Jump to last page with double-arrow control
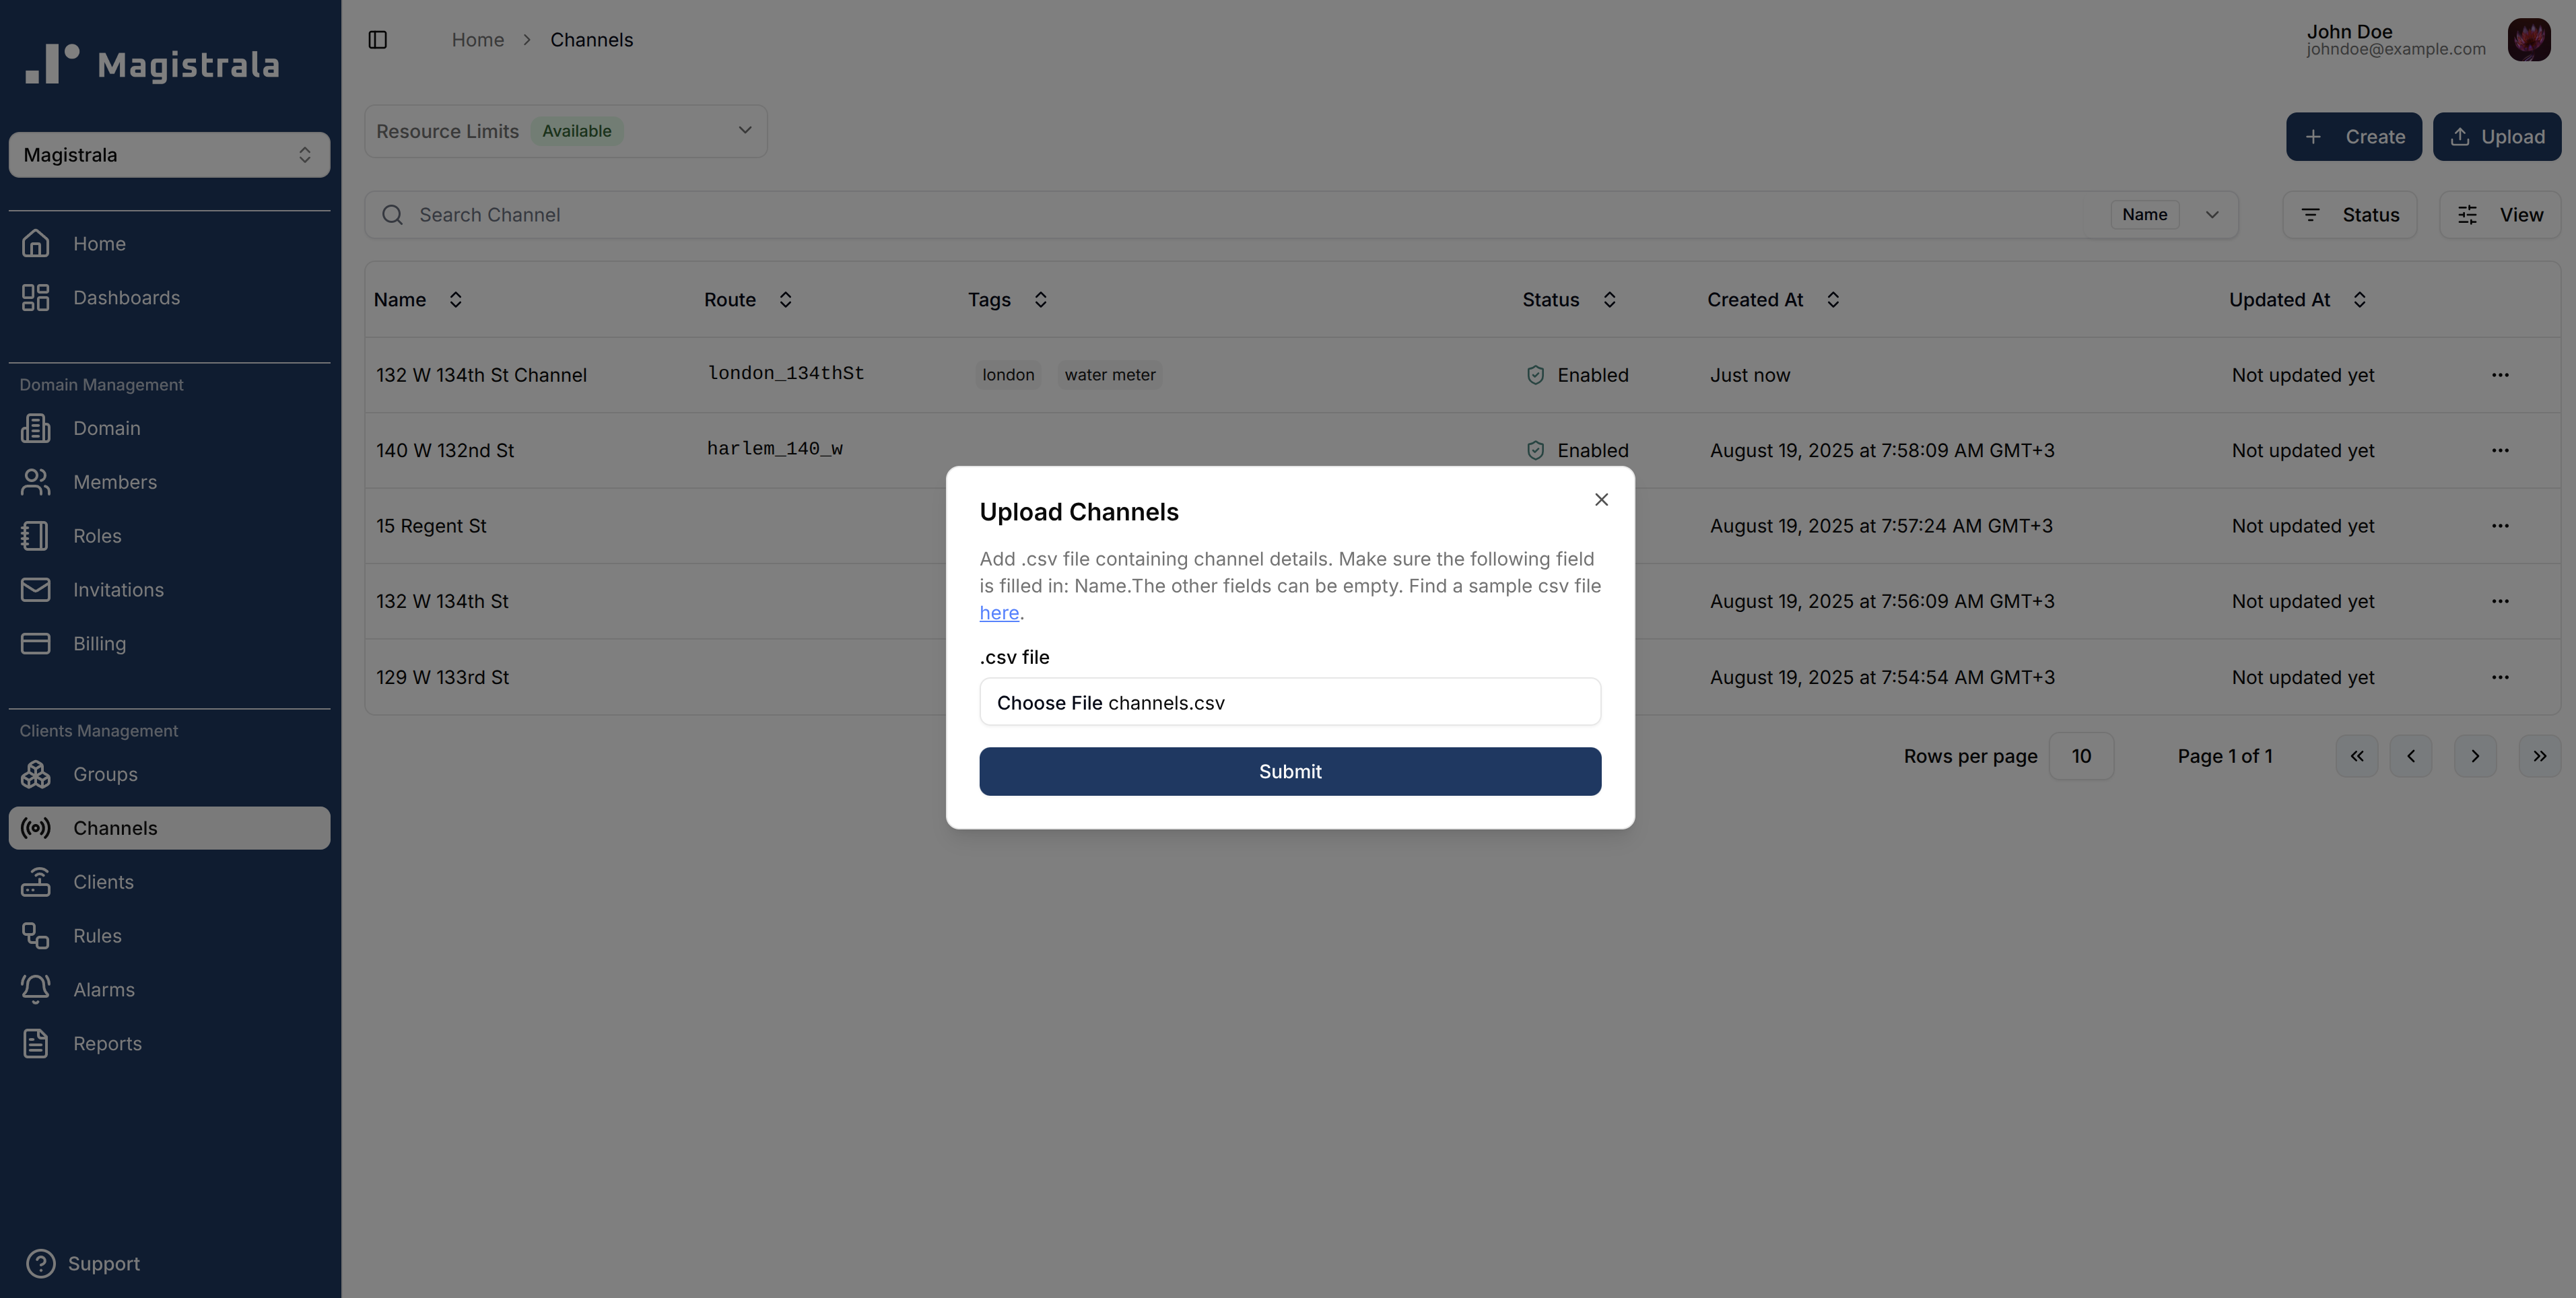The image size is (2576, 1298). (x=2540, y=756)
